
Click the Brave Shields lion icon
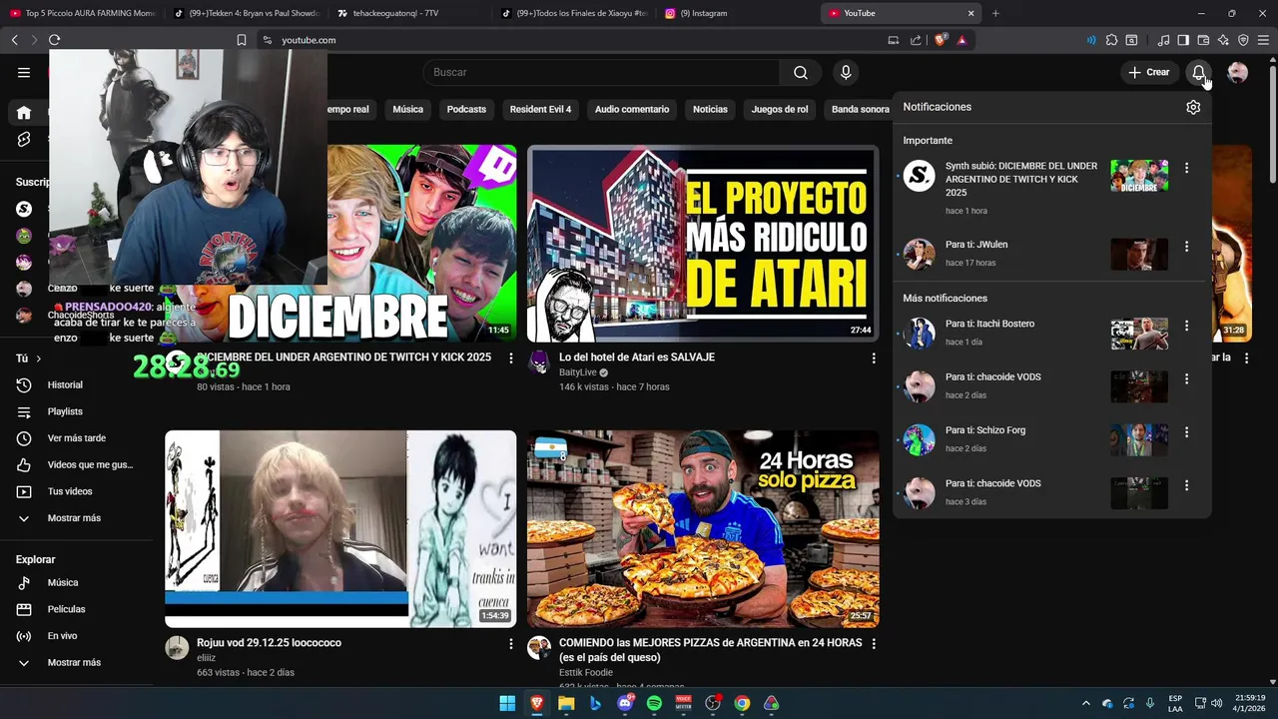coord(941,40)
